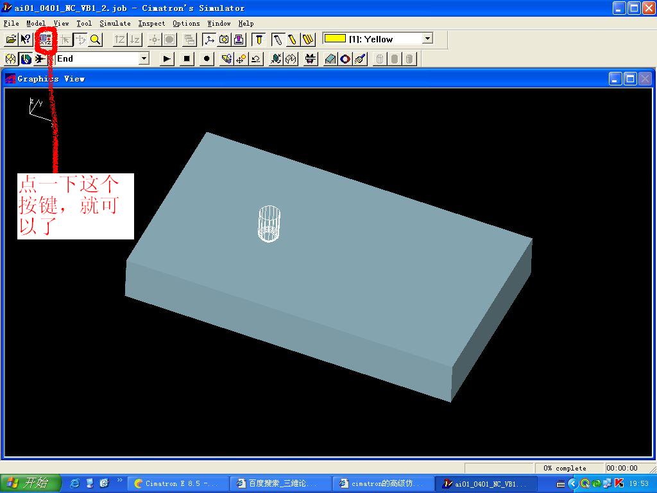
Task: Open the Model menu
Action: coord(36,23)
